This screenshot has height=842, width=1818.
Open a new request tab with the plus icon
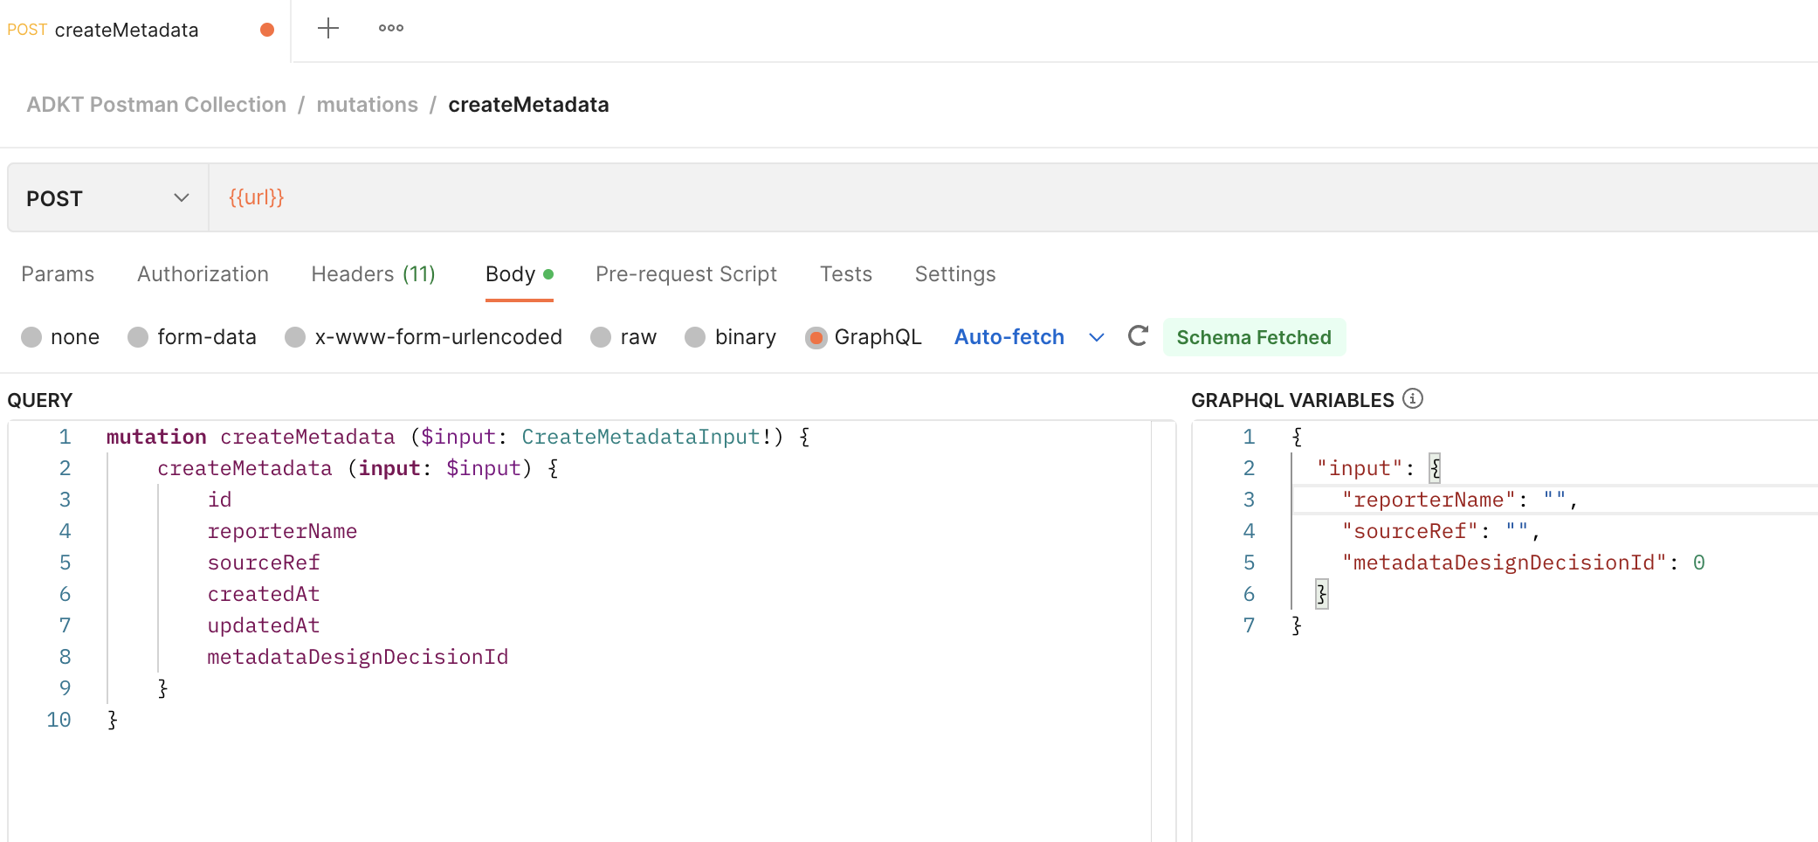(327, 28)
